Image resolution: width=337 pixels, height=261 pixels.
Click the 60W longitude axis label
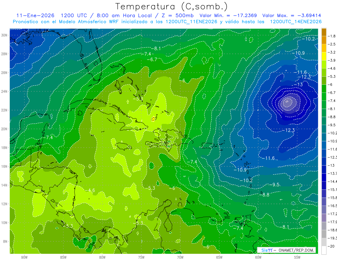(258, 257)
